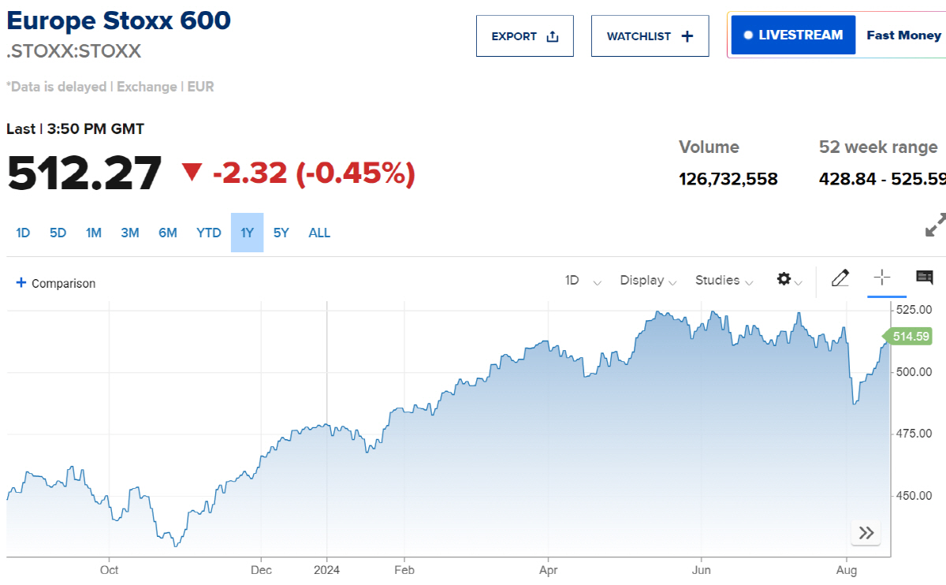Open the 1D interval dropdown
The width and height of the screenshot is (946, 585).
(582, 281)
